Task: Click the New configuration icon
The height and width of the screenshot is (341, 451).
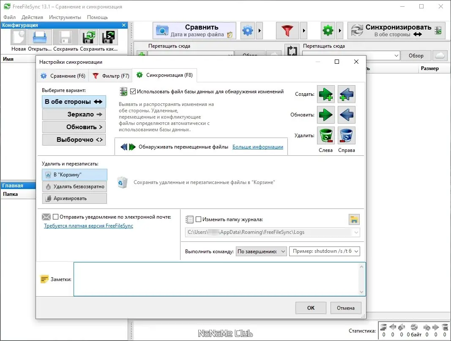Action: pos(19,37)
